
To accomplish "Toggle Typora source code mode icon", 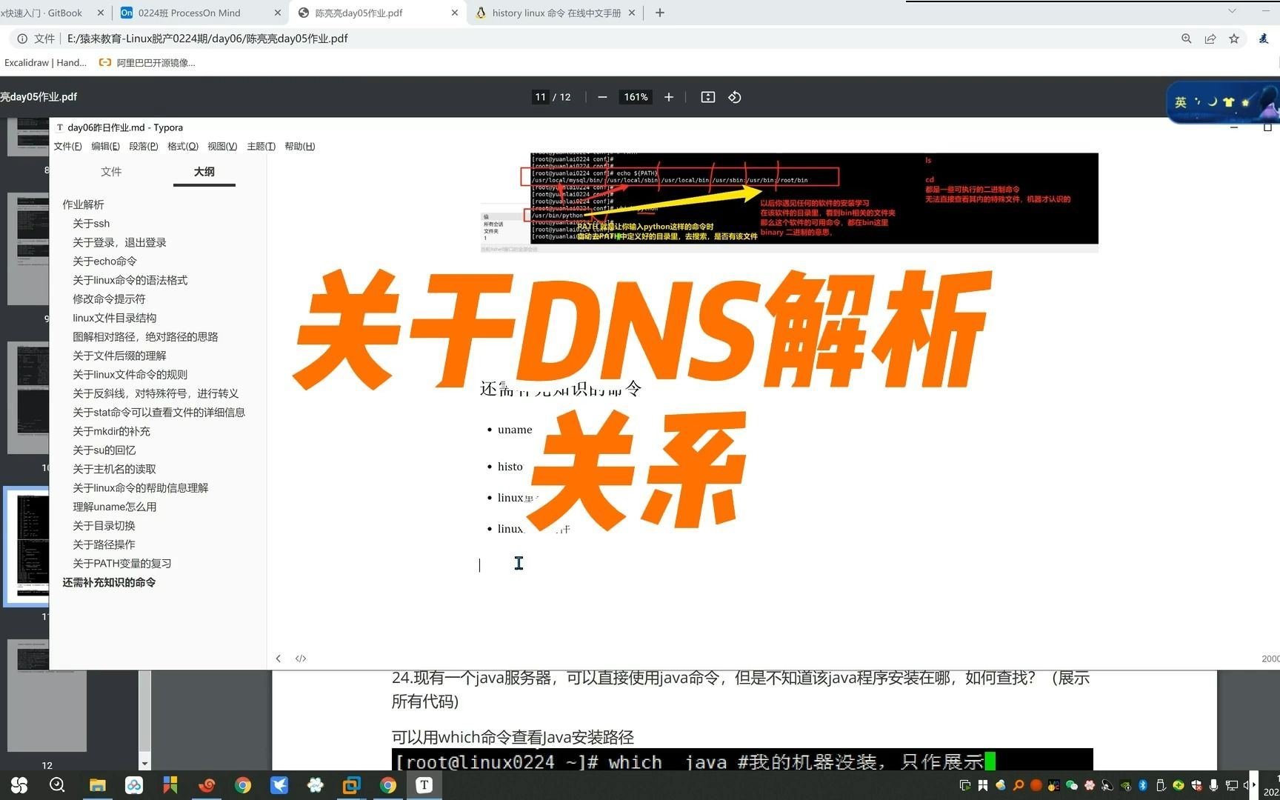I will coord(301,659).
